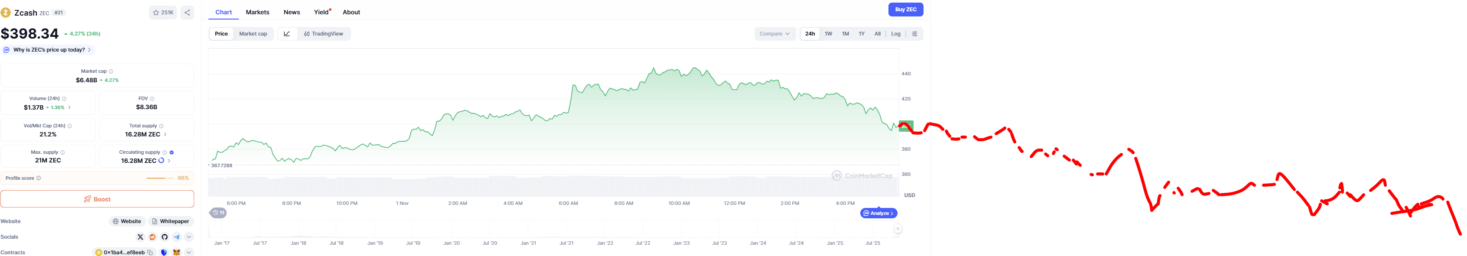Open chart settings sliders icon
The image size is (1467, 256).
pos(914,34)
